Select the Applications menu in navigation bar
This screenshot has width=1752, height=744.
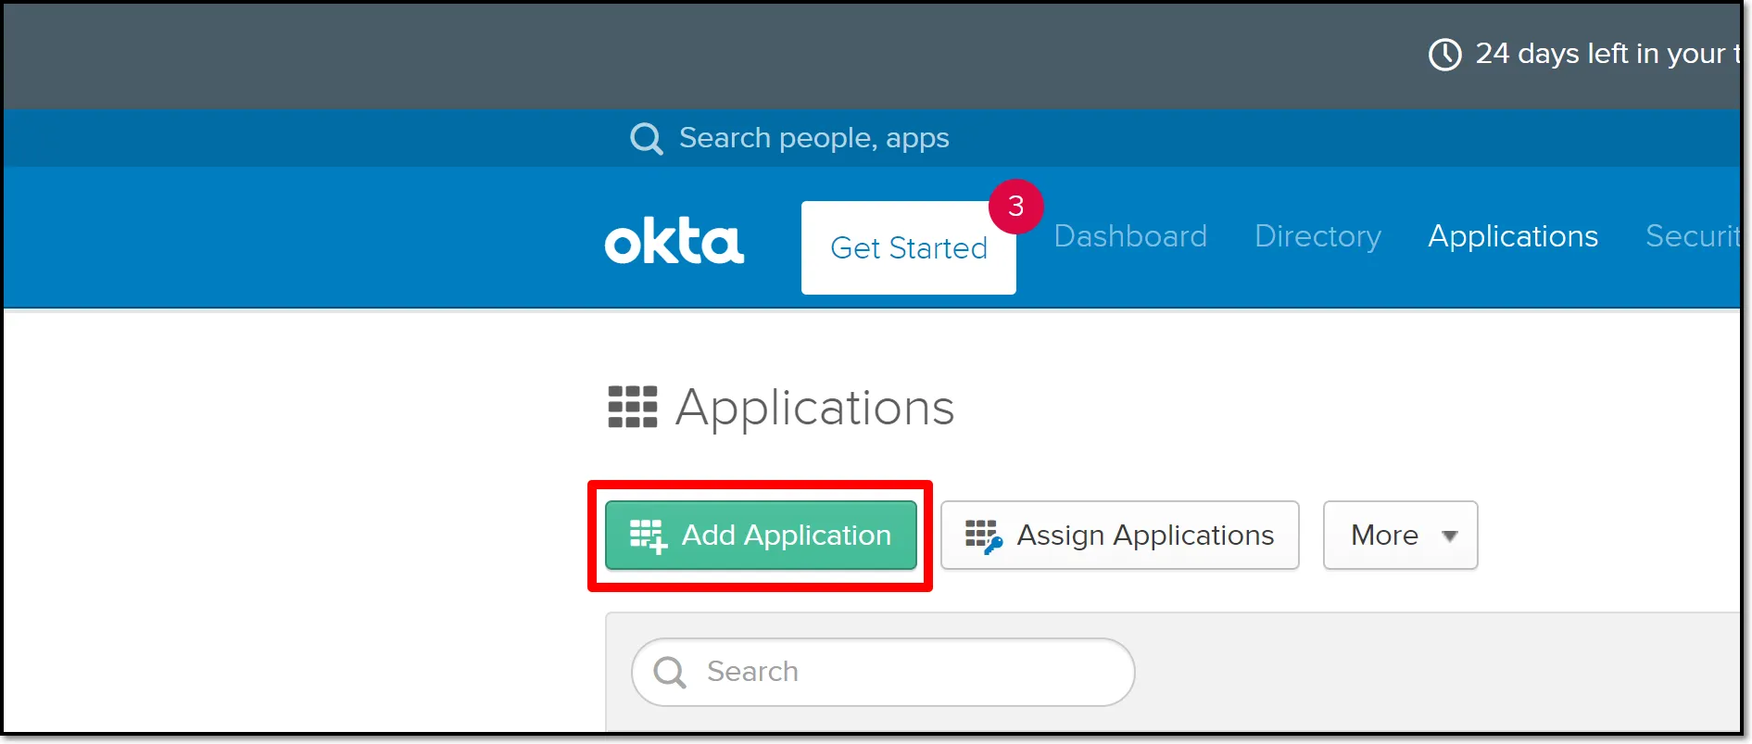1513,236
